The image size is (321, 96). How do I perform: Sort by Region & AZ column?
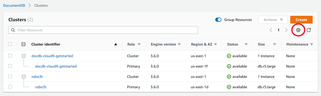click(215, 44)
